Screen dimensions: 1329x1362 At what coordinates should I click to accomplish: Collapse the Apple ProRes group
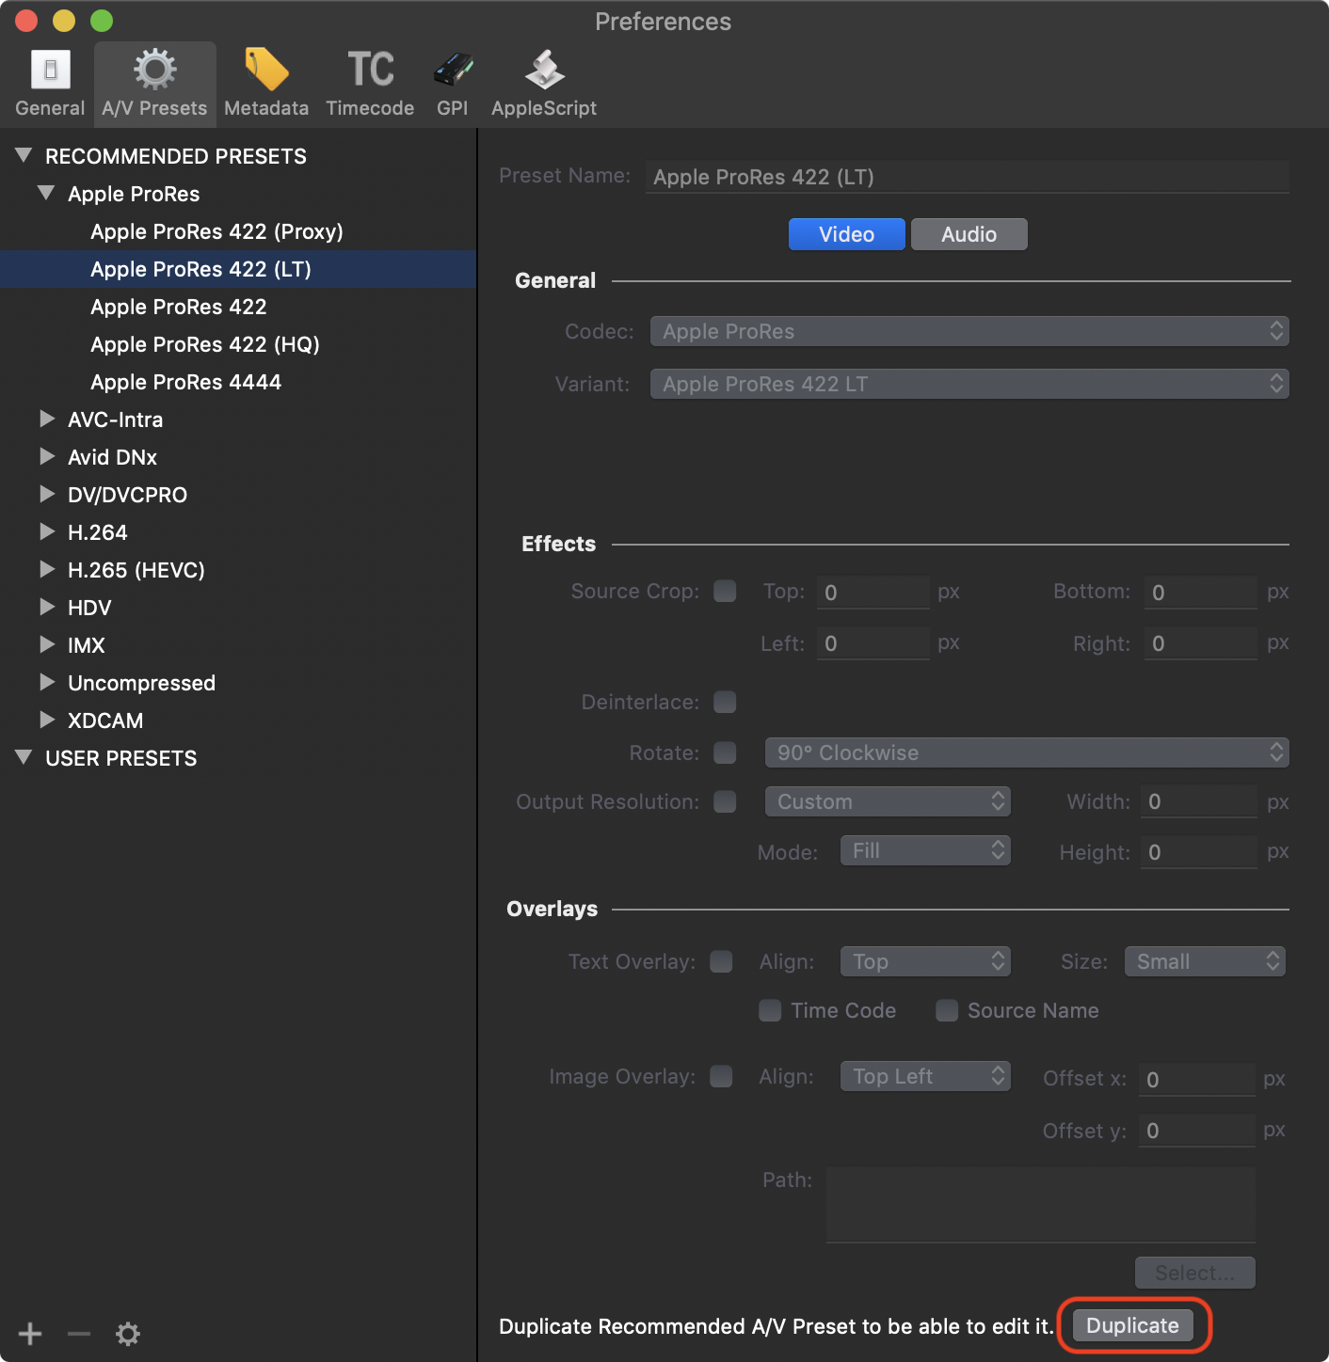(x=46, y=193)
